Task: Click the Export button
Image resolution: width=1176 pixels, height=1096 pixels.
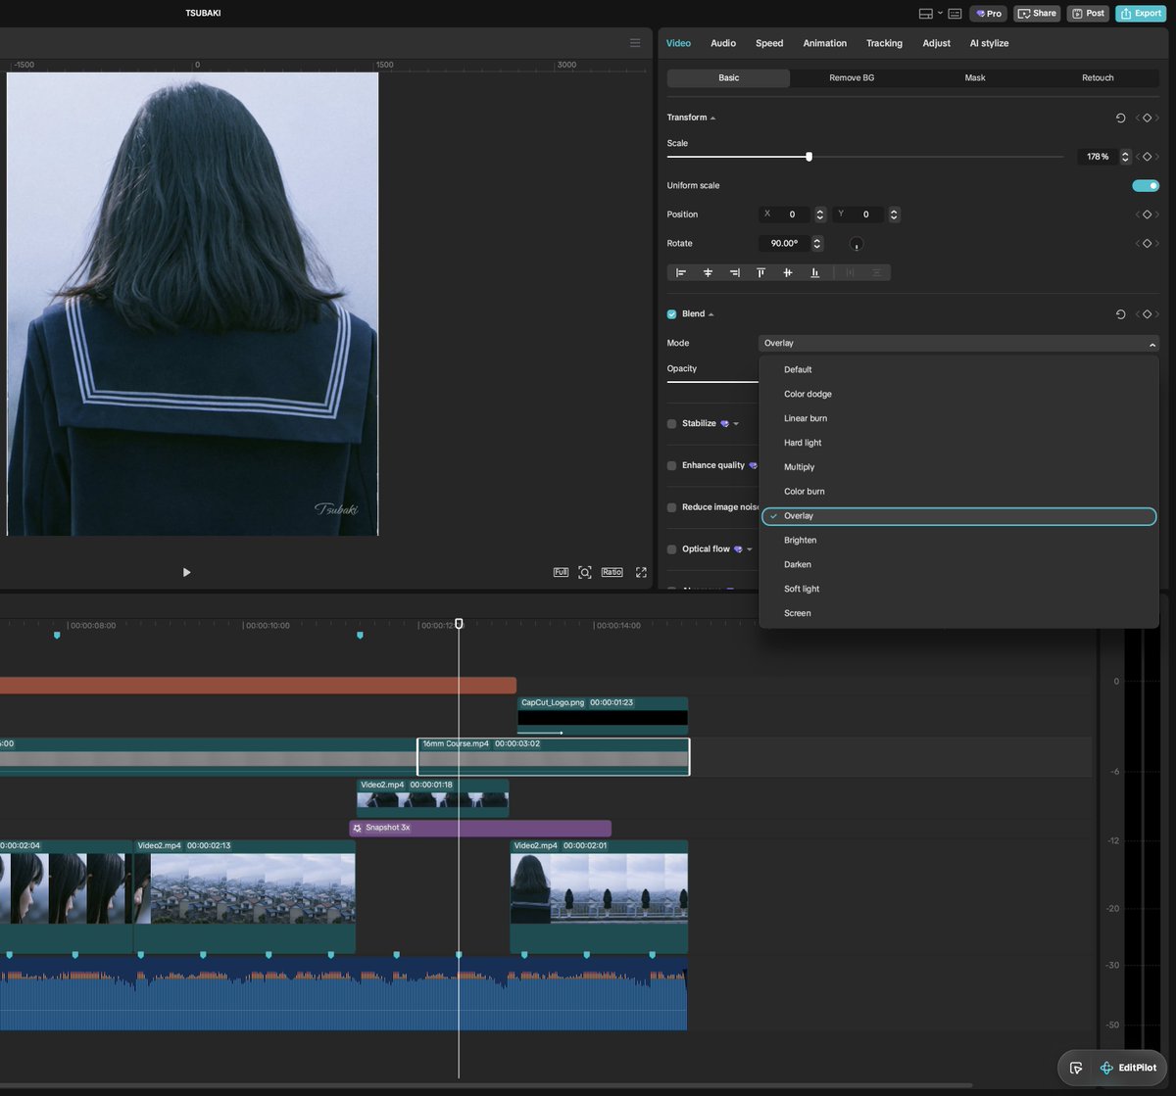Action: click(1141, 14)
